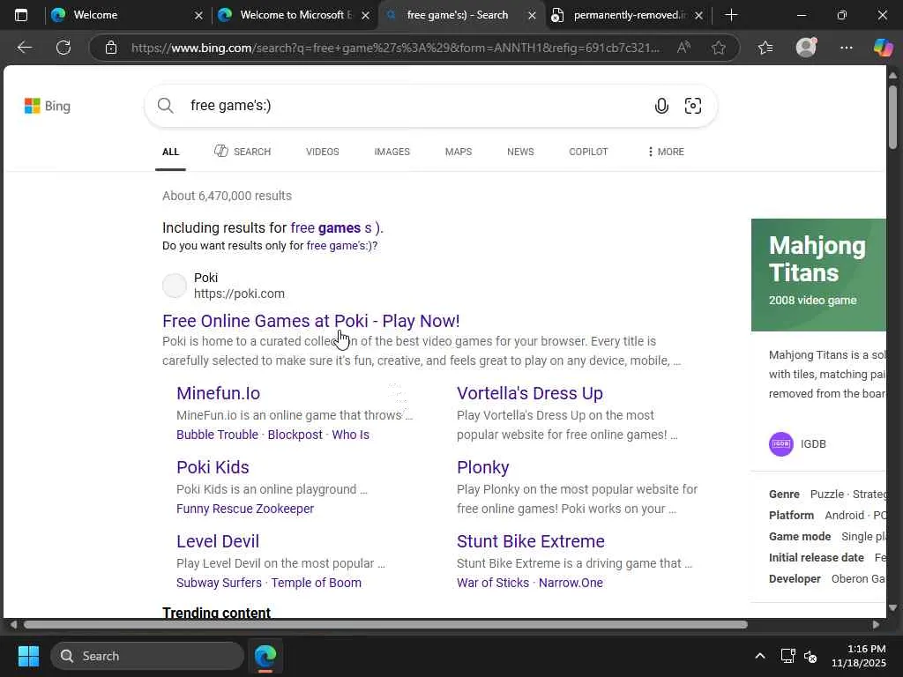
Task: View site information lock icon
Action: (x=111, y=48)
